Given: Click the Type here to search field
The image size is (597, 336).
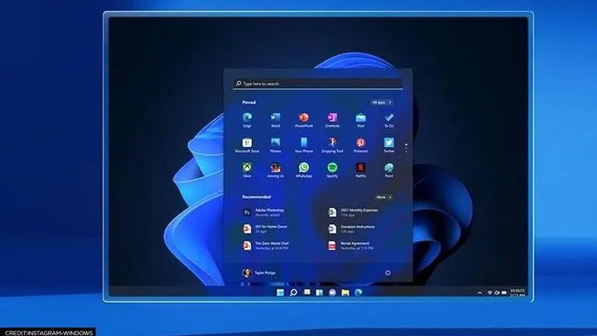Looking at the screenshot, I should point(317,83).
